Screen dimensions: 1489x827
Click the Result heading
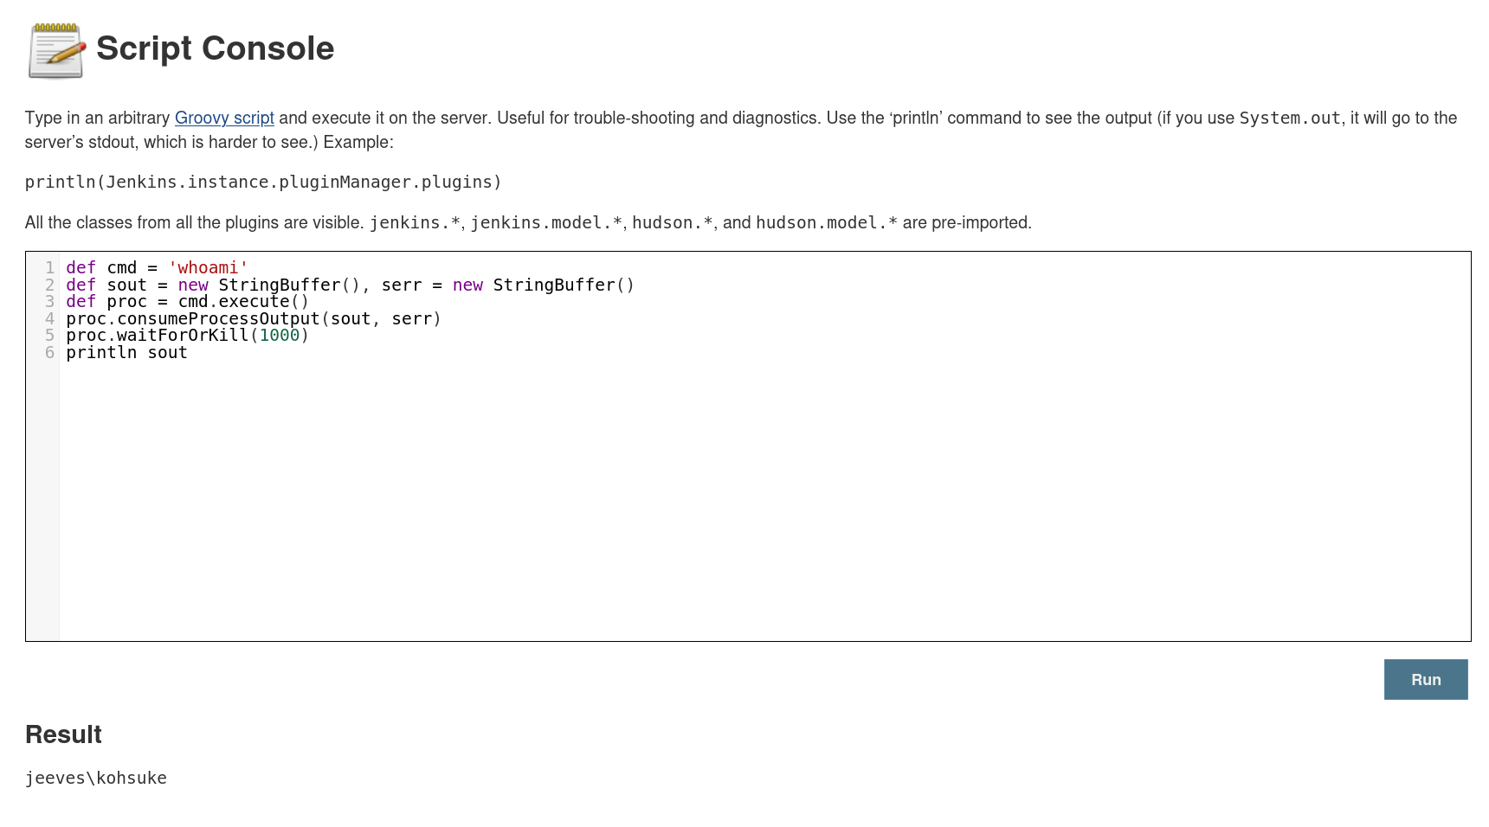(x=63, y=734)
